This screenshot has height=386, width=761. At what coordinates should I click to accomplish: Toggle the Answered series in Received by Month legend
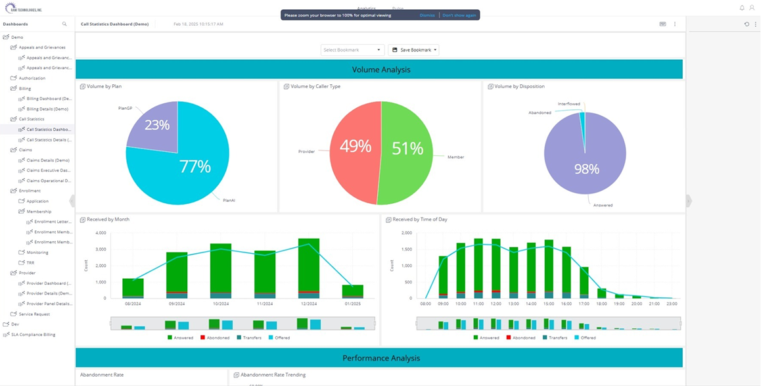coord(179,337)
